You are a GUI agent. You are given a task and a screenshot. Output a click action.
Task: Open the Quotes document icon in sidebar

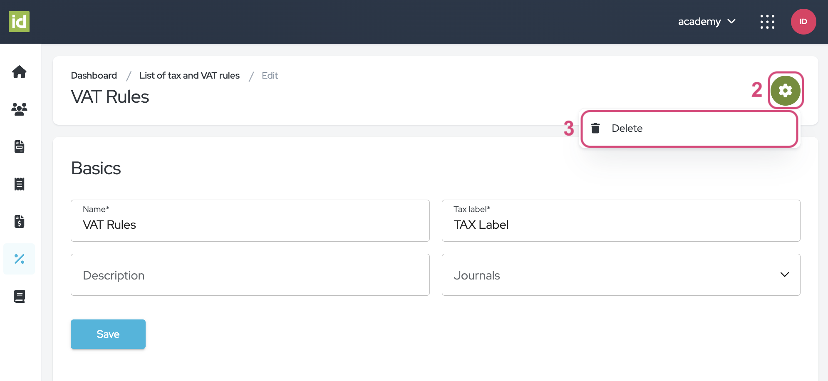19,147
